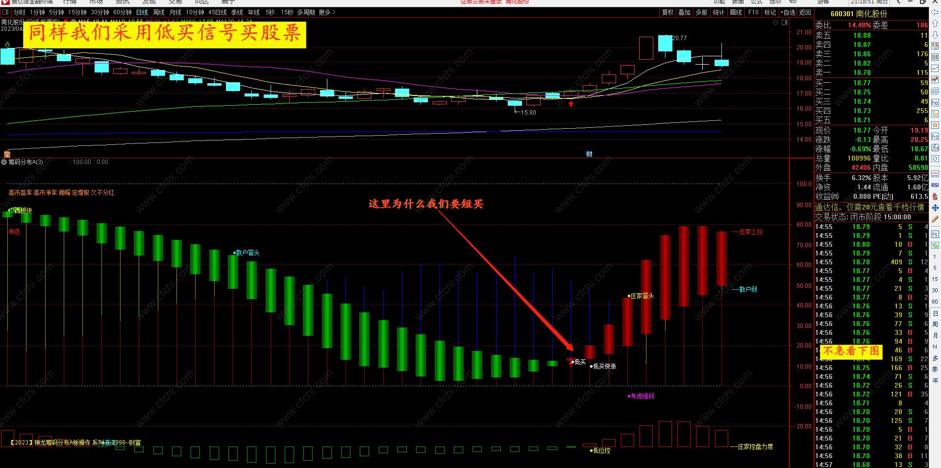Open the 发现 menu
Image resolution: width=941 pixels, height=468 pixels.
click(x=149, y=2)
